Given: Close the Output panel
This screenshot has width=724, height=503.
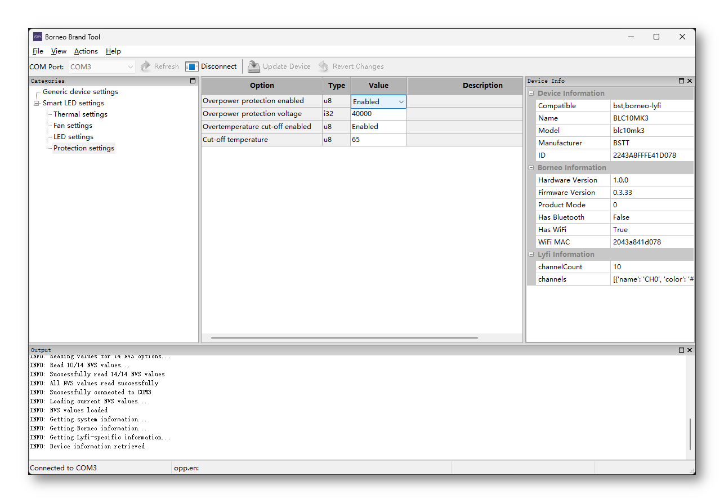Looking at the screenshot, I should coord(690,350).
